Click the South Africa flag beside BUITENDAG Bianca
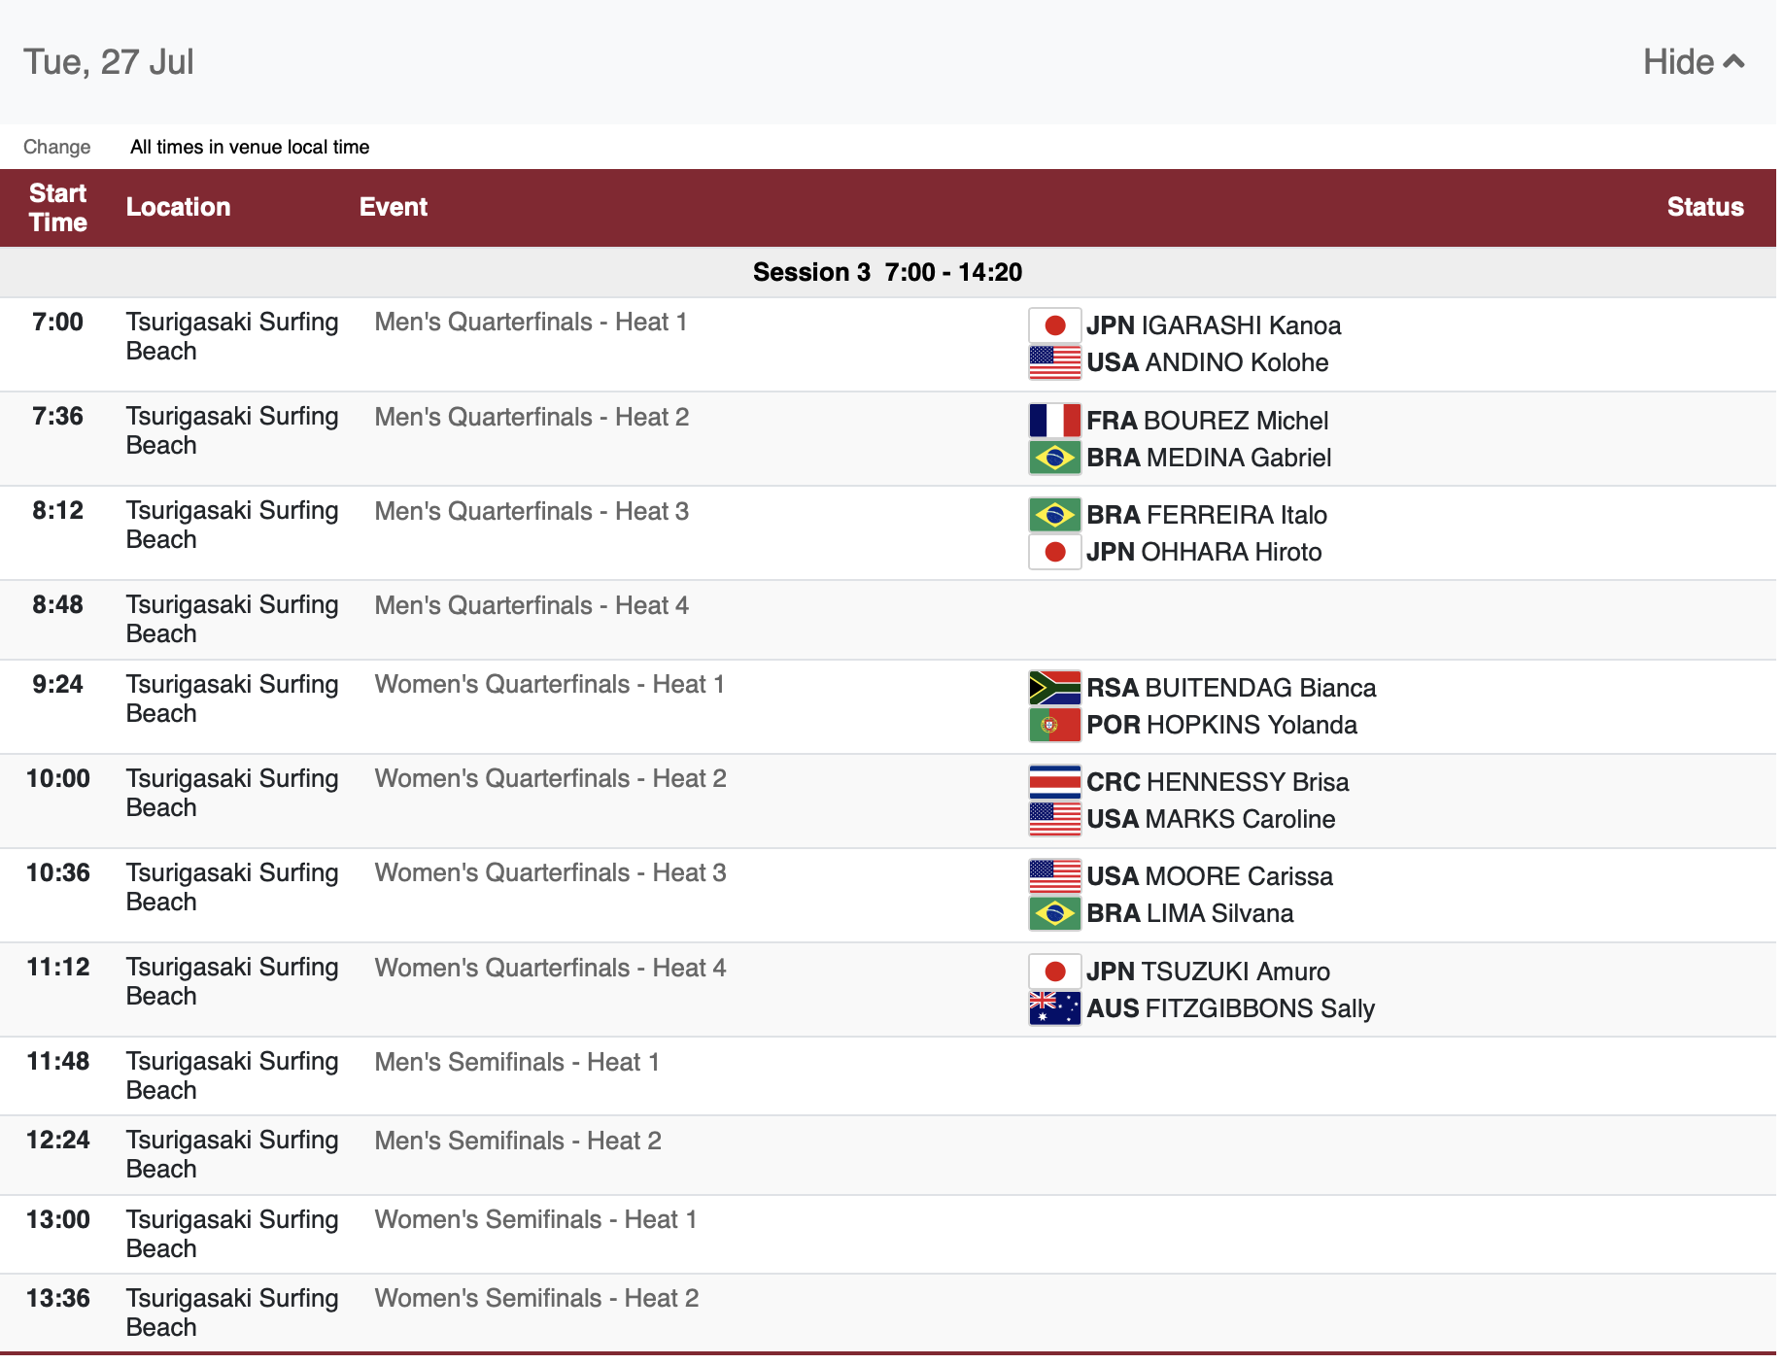The width and height of the screenshot is (1784, 1364). point(1054,688)
